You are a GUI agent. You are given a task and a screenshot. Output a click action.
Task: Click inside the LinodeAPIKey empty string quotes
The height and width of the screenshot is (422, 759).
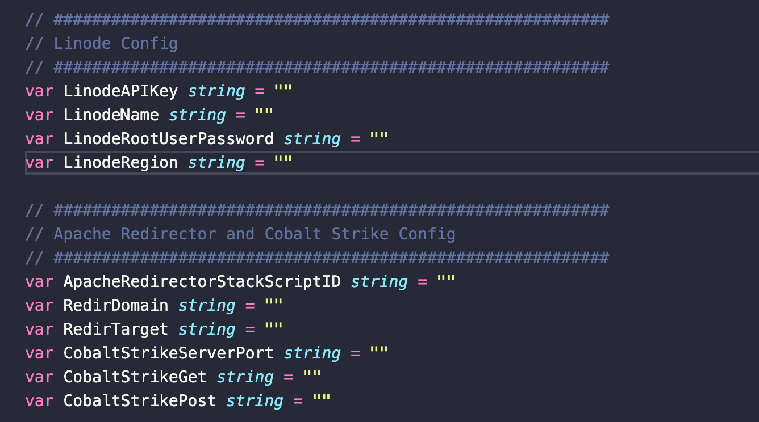click(x=283, y=91)
